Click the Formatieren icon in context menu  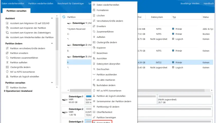tap(94, 10)
